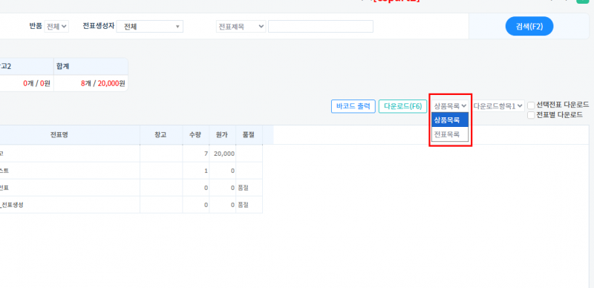Screen dimensions: 594x288
Task: Choose 전표목록 option in open list
Action: click(x=450, y=134)
